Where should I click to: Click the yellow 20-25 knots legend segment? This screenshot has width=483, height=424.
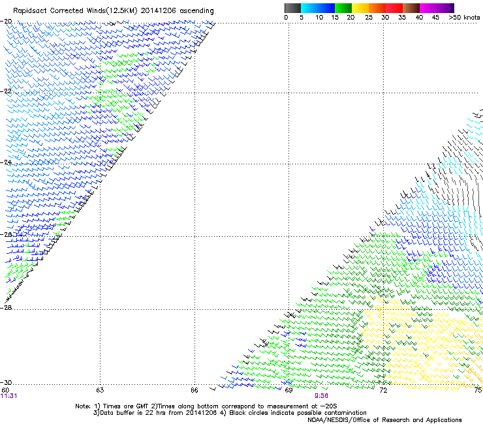360,8
